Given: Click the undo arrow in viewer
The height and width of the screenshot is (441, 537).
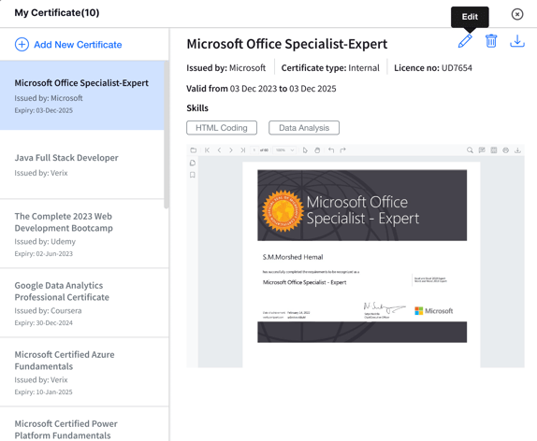Looking at the screenshot, I should (x=331, y=150).
